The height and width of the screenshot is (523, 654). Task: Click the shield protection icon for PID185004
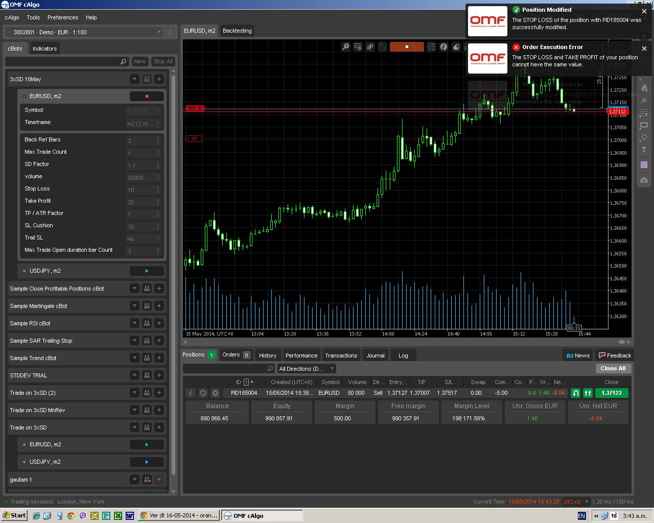point(203,393)
